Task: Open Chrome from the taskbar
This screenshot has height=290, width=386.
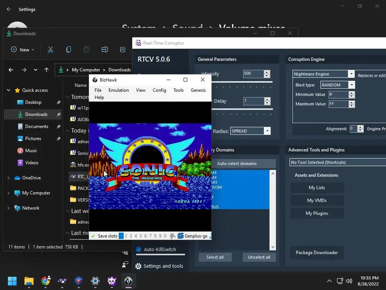Action: point(46,281)
